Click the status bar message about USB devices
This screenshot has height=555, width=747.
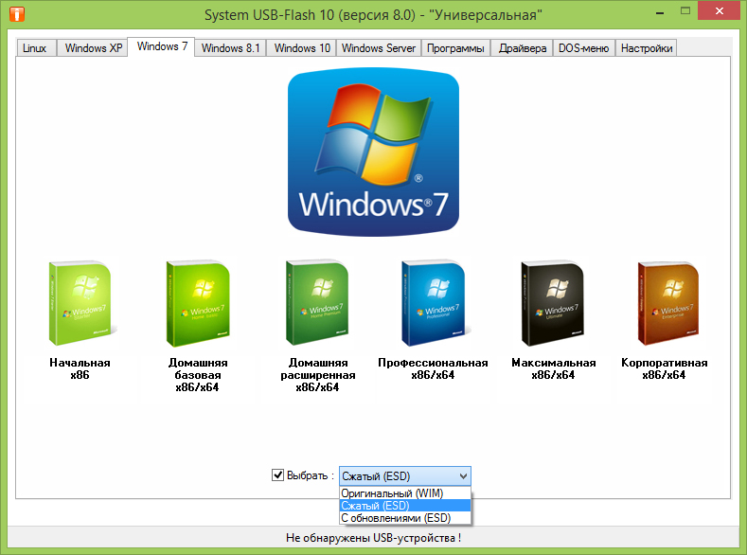tap(373, 538)
